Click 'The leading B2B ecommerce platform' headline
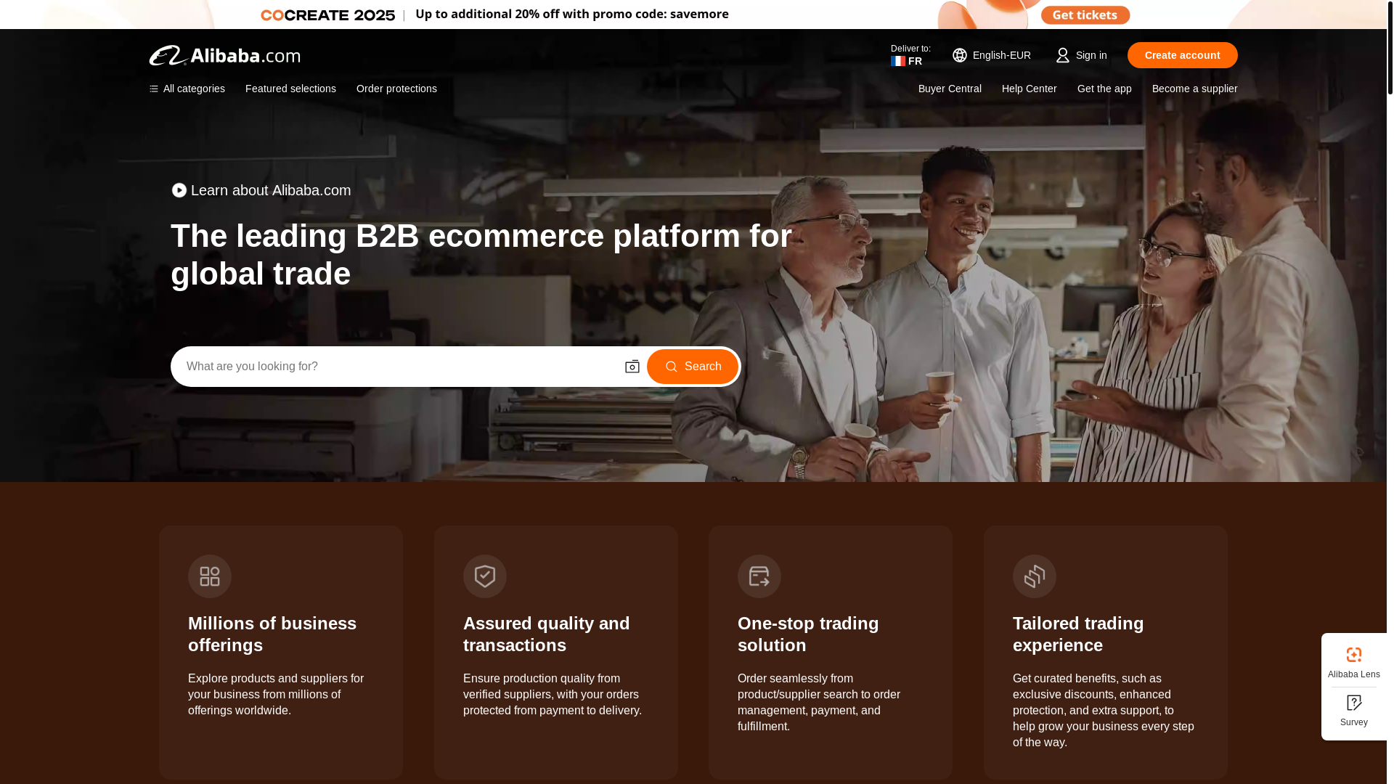 481,255
